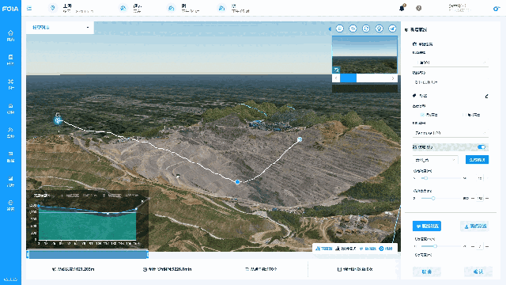Viewport: 506px width, 285px height.
Task: Select the second item in left sidebar
Action: coord(10,60)
